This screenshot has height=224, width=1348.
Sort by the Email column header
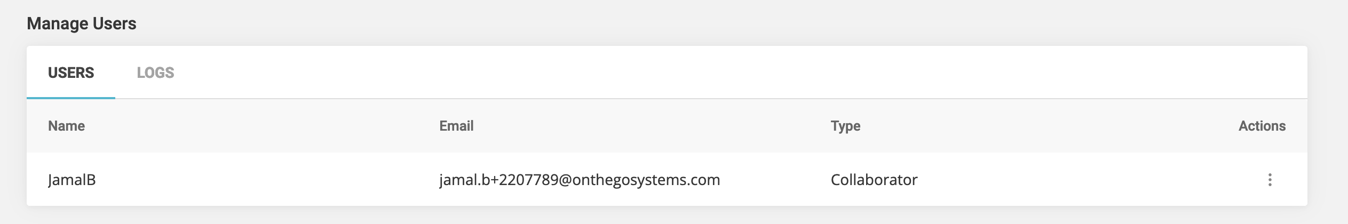pyautogui.click(x=456, y=126)
